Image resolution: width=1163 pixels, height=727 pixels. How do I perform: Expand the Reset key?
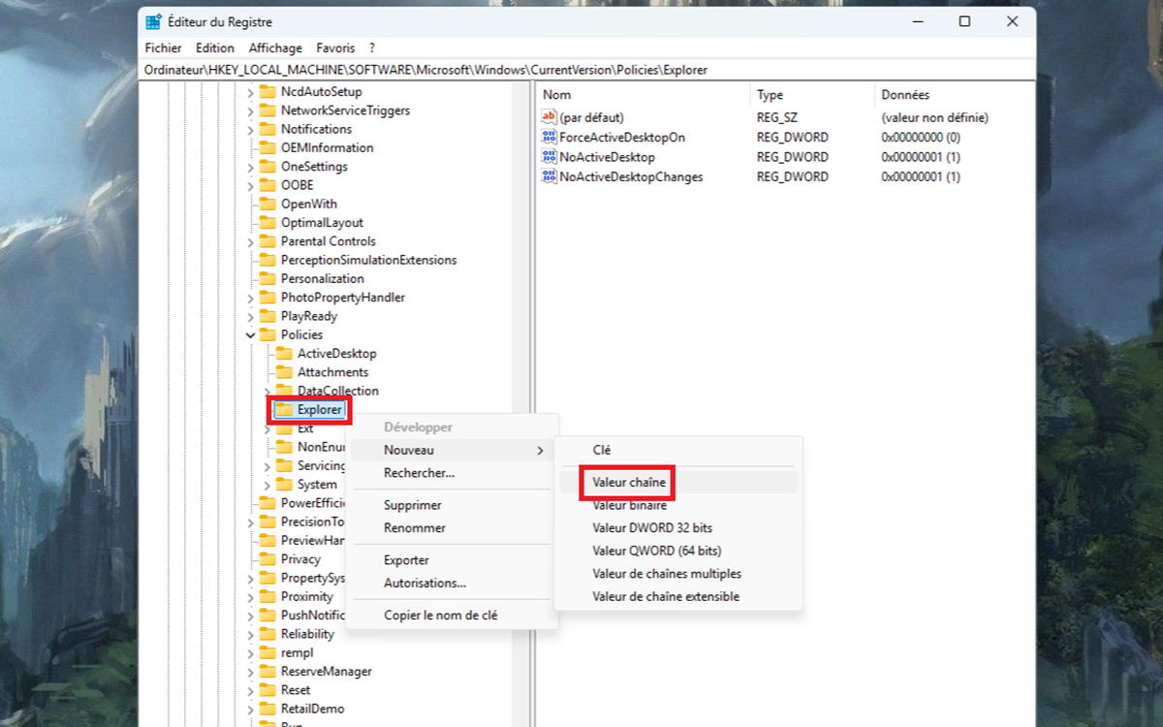250,690
